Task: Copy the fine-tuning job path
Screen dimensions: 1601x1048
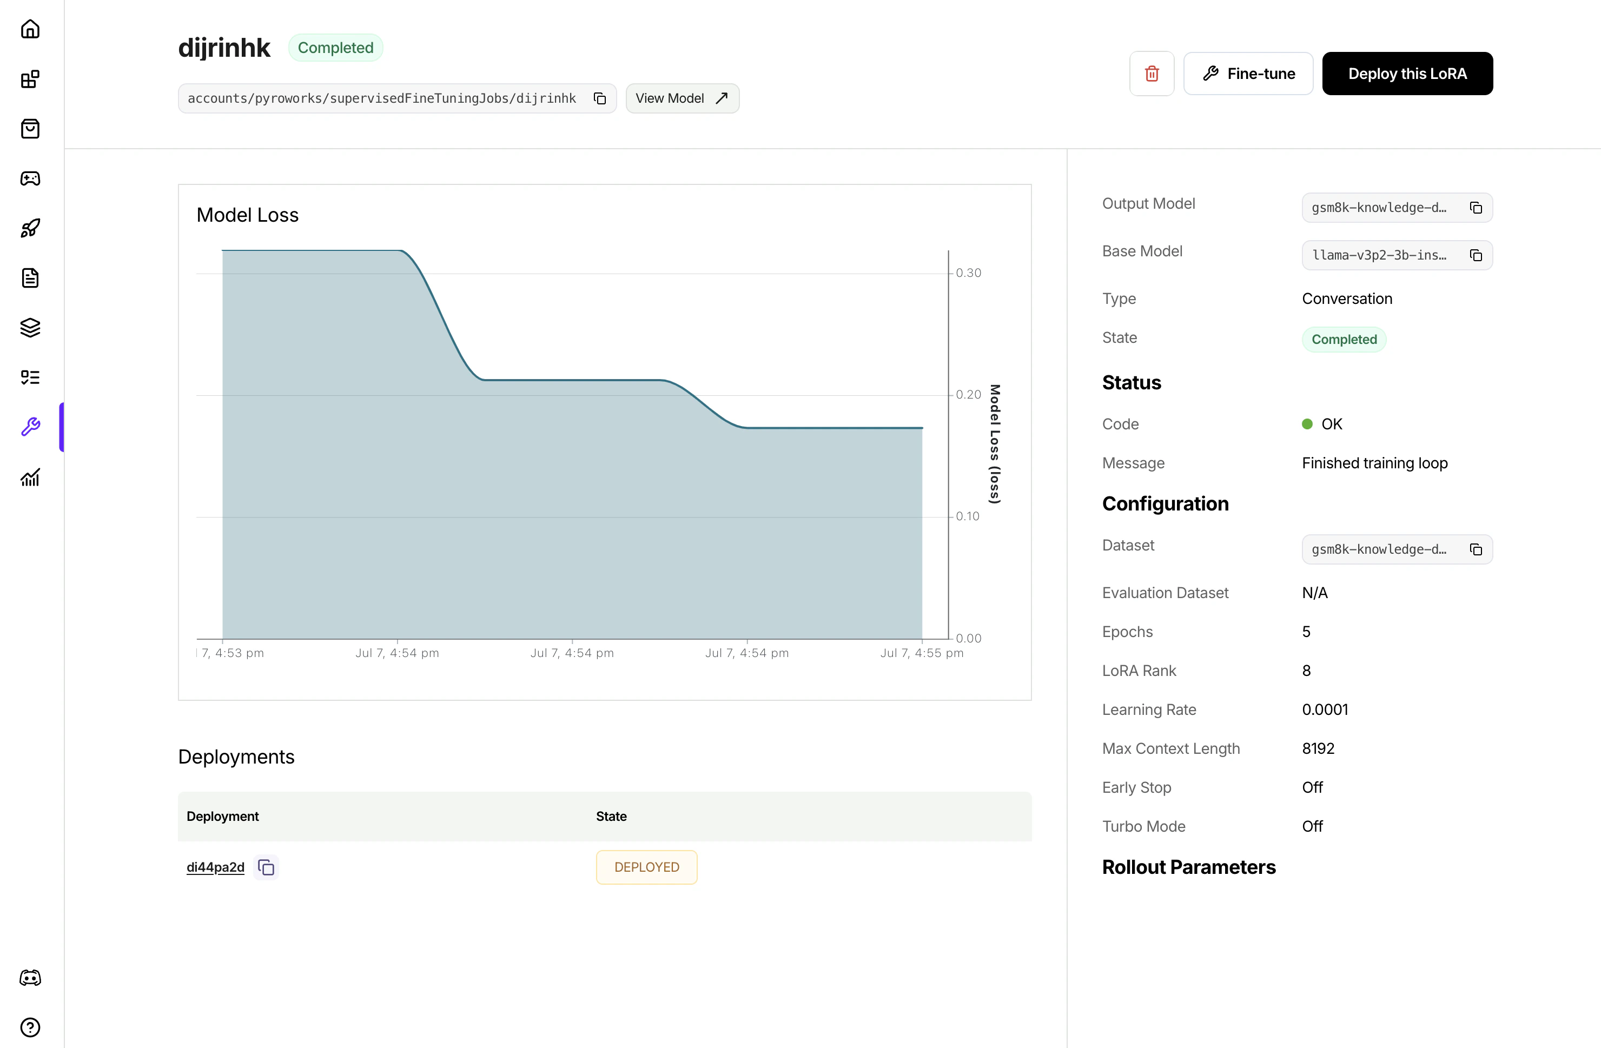Action: [600, 99]
